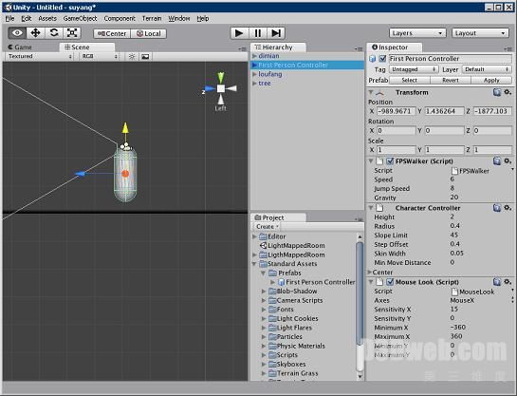Open Transform component gear settings
The image size is (517, 396).
coord(508,92)
